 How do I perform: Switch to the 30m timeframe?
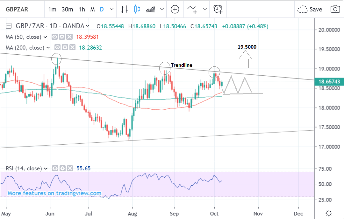(68, 9)
